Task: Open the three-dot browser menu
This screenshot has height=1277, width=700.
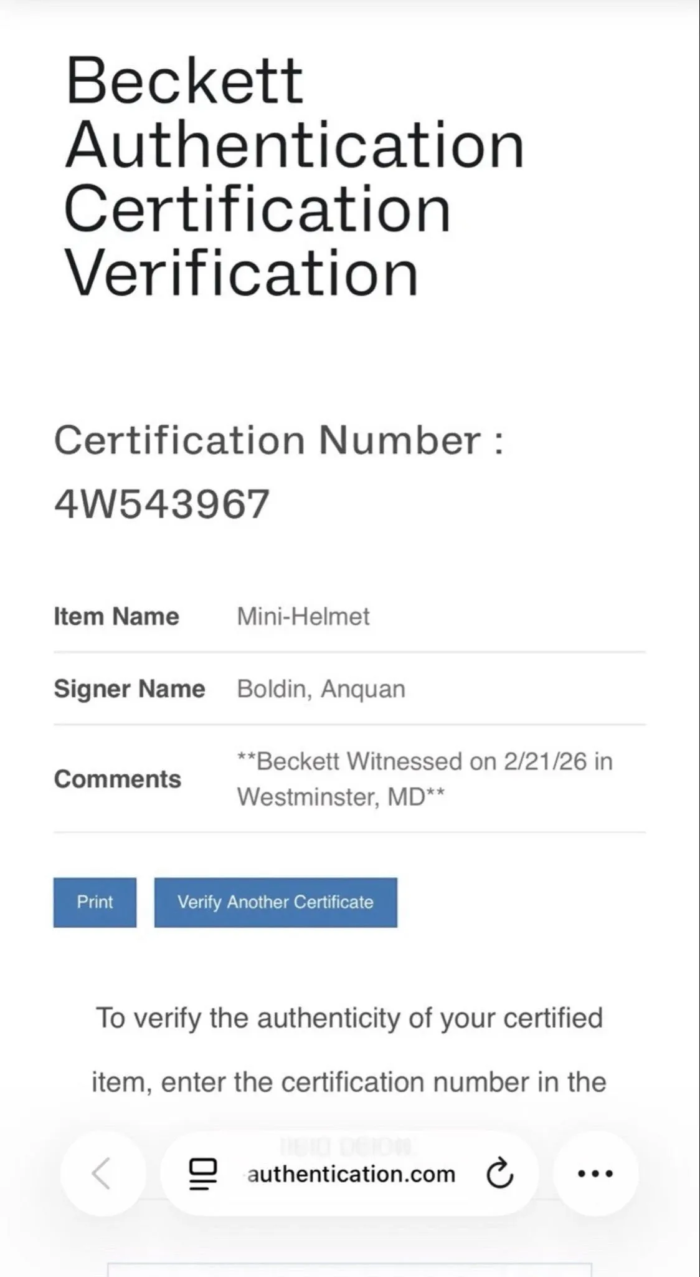Action: pos(595,1173)
